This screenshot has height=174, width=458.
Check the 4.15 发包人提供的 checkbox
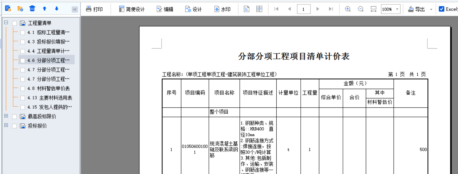pos(23,107)
